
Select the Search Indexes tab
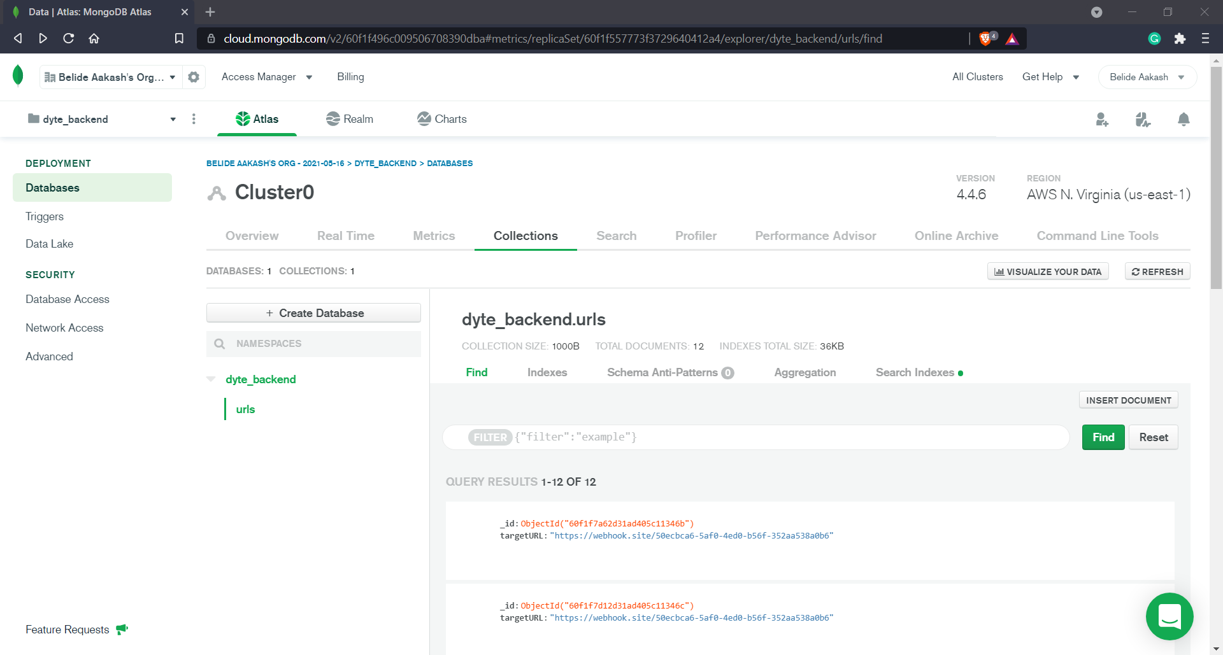(x=919, y=372)
